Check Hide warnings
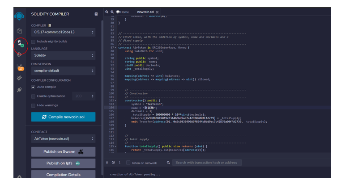The width and height of the screenshot is (337, 184). [33, 105]
